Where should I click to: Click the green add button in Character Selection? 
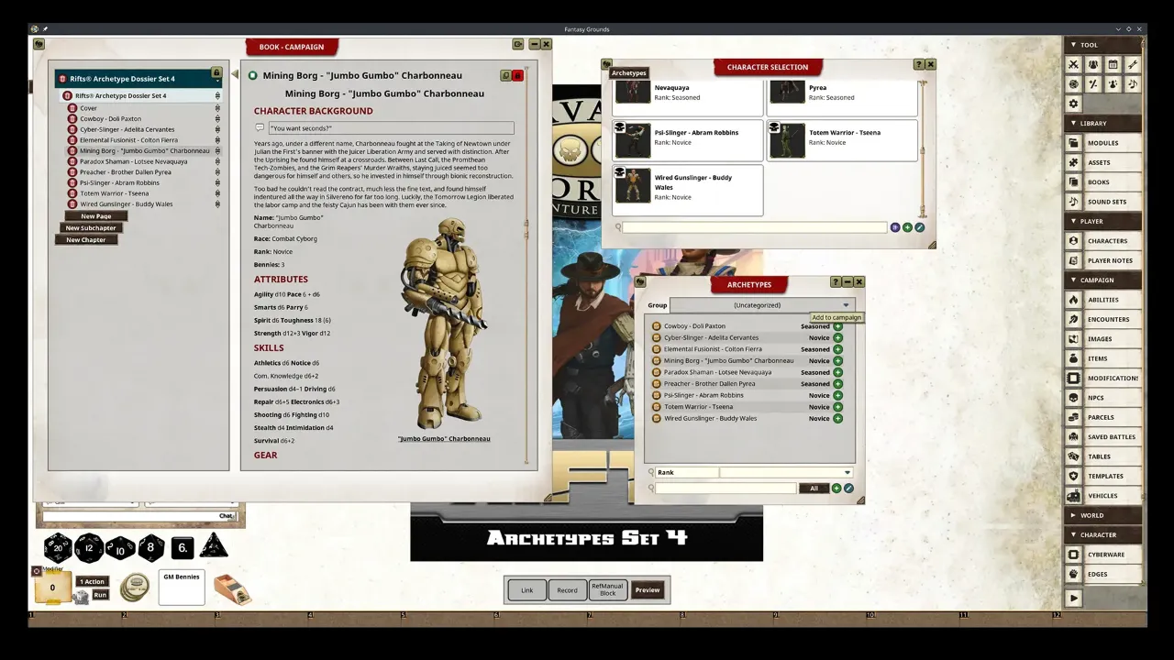click(907, 227)
